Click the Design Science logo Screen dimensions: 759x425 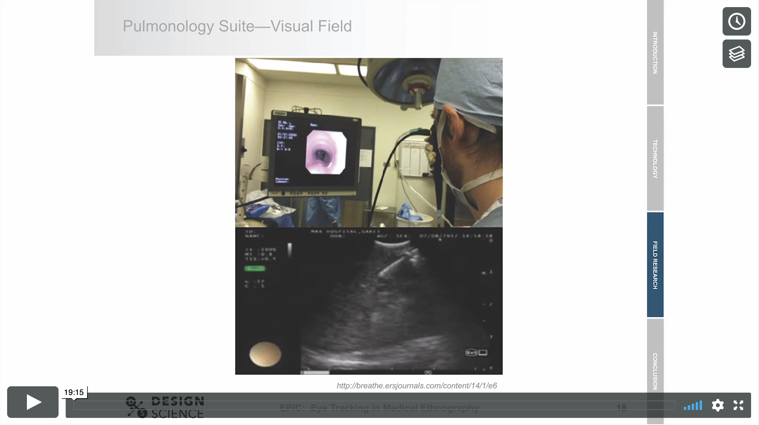[165, 407]
